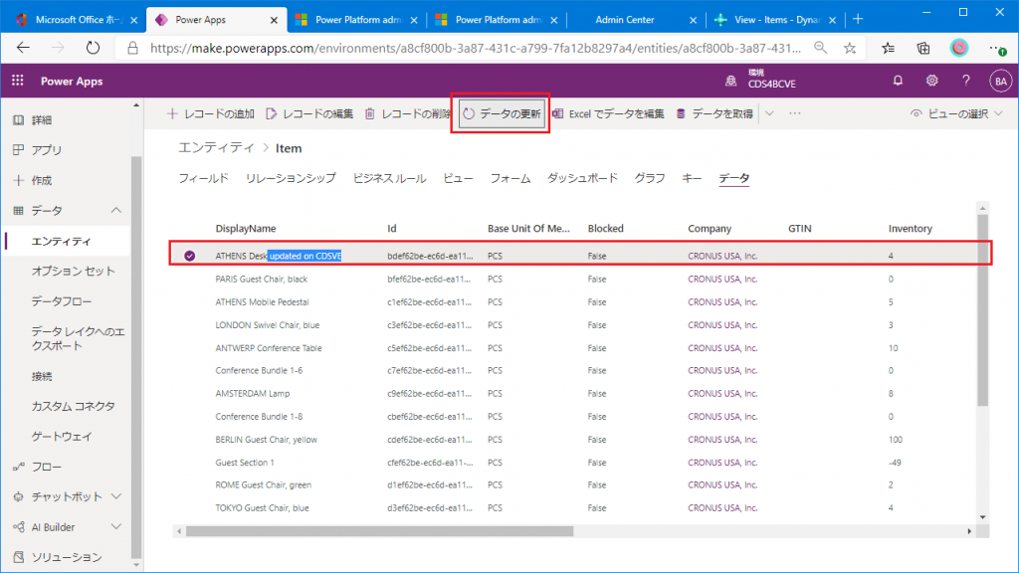Switch to the グラフ tab
Image resolution: width=1019 pixels, height=573 pixels.
[x=650, y=178]
